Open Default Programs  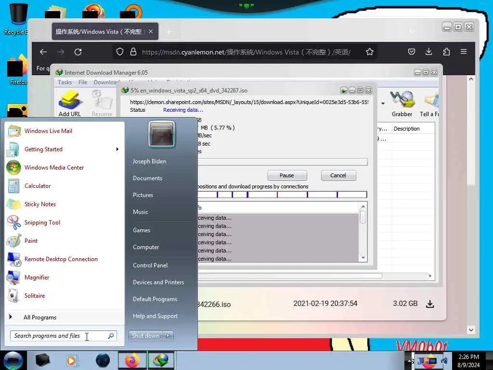(155, 299)
